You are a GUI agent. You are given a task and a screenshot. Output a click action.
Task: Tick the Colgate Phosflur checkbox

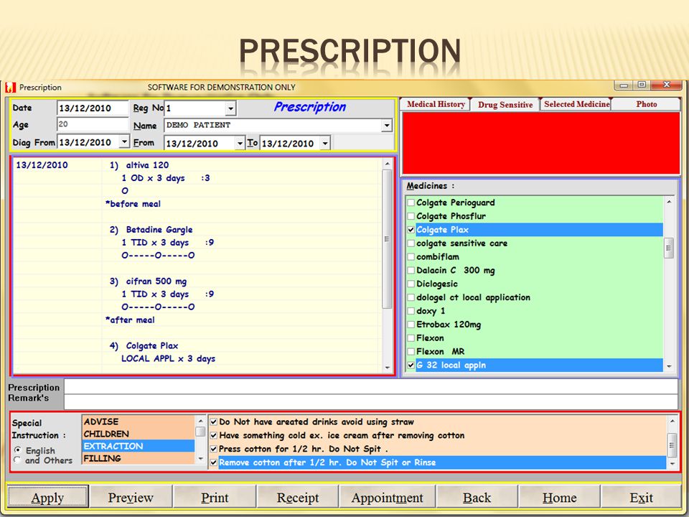pyautogui.click(x=411, y=216)
